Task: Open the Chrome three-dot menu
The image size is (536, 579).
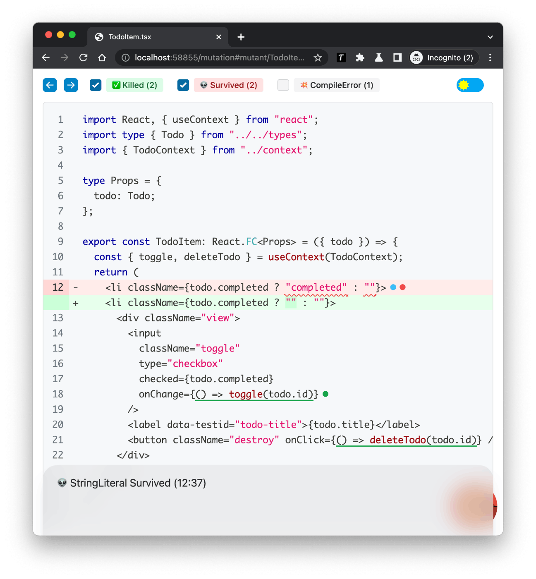Action: (x=490, y=57)
